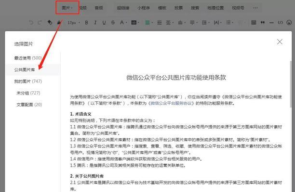The width and height of the screenshot is (295, 192).
Task: Insert a blockquote with quote icon
Action: tap(262, 23)
